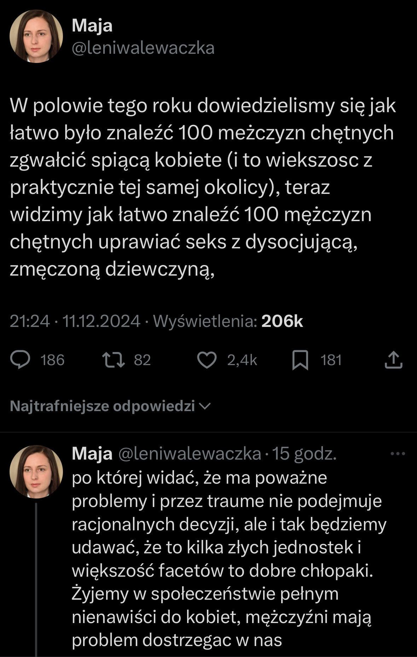The width and height of the screenshot is (417, 657).
Task: Like the post with the heart icon
Action: pos(207,360)
